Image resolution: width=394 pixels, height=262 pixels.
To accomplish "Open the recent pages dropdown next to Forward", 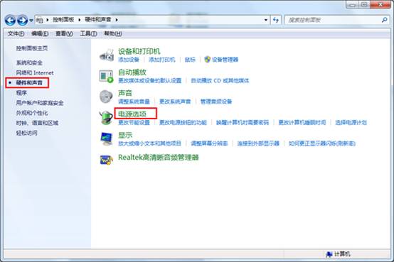I will [31, 21].
